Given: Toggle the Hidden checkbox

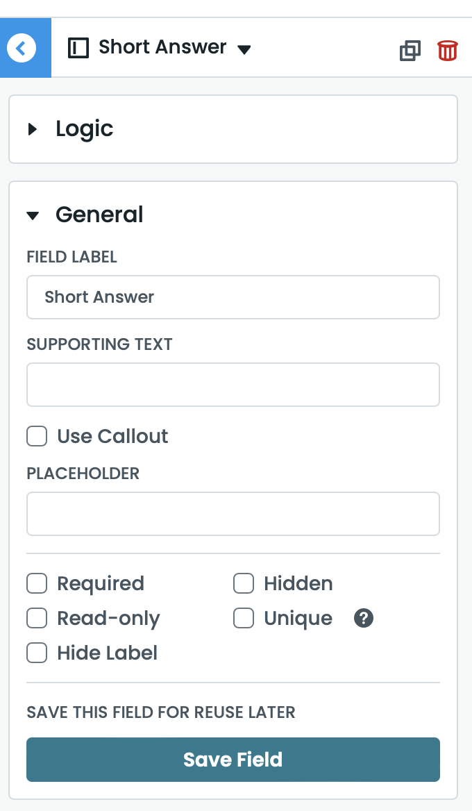Looking at the screenshot, I should pyautogui.click(x=244, y=583).
